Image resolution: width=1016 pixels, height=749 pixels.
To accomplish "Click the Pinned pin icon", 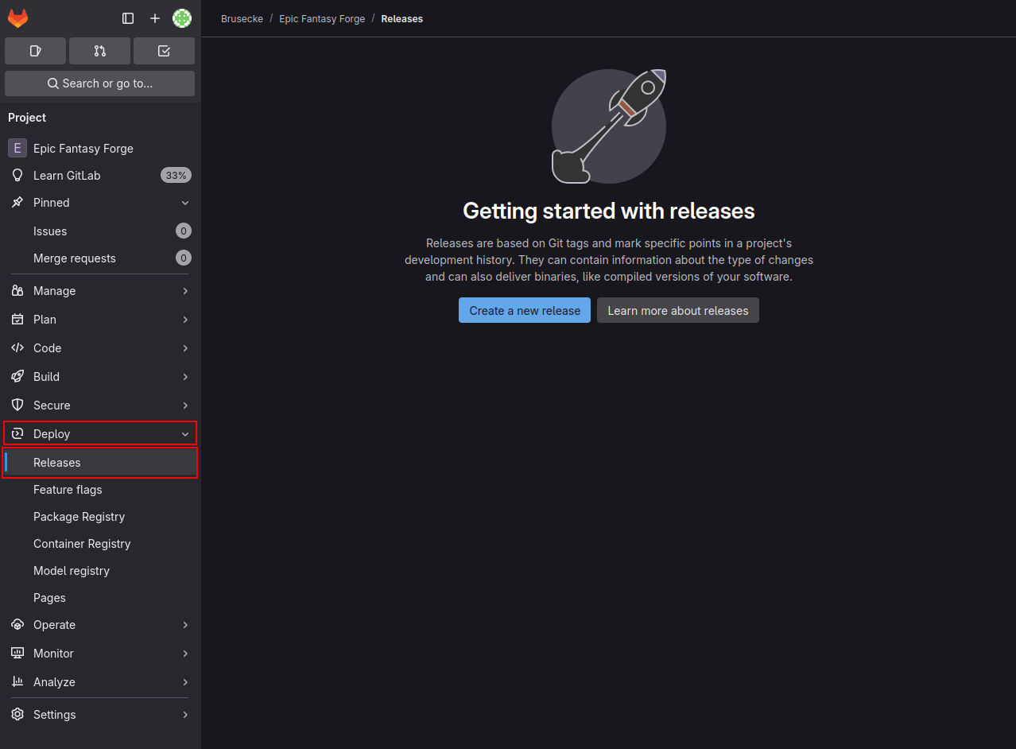I will (x=17, y=203).
